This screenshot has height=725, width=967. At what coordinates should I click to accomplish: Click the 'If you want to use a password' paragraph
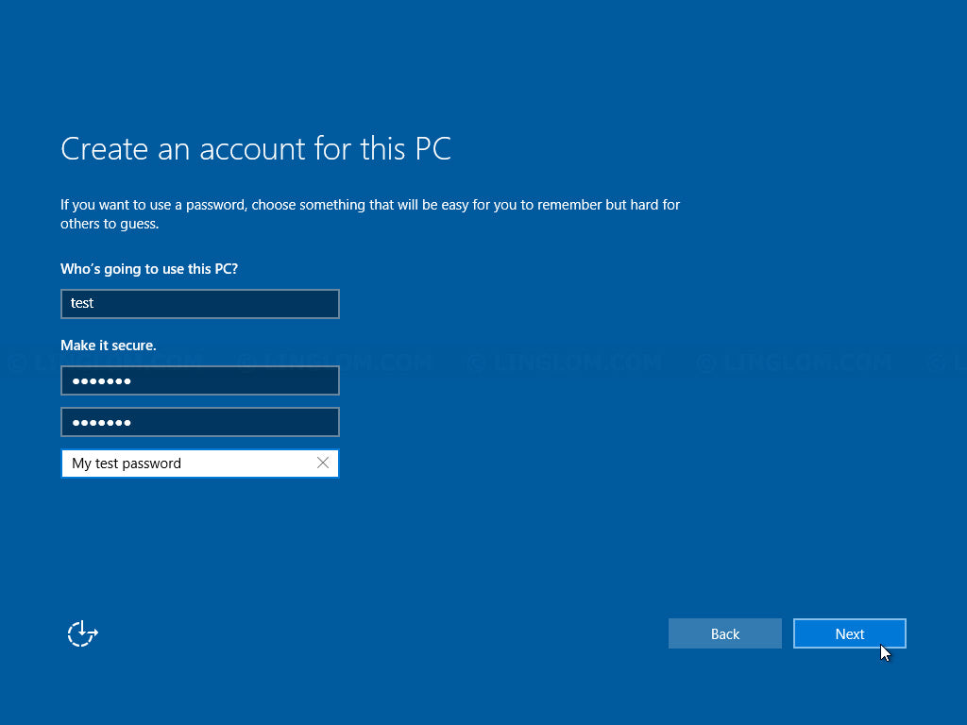370,214
